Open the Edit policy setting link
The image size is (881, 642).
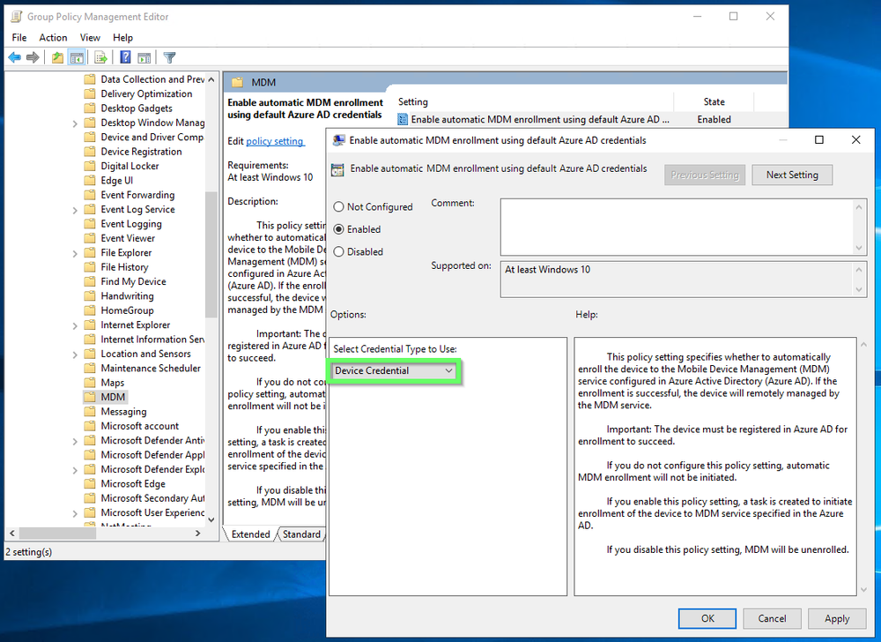(x=275, y=141)
